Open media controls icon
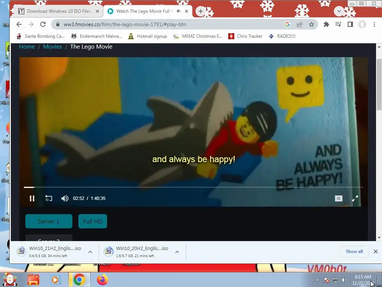The width and height of the screenshot is (382, 287). tap(338, 24)
